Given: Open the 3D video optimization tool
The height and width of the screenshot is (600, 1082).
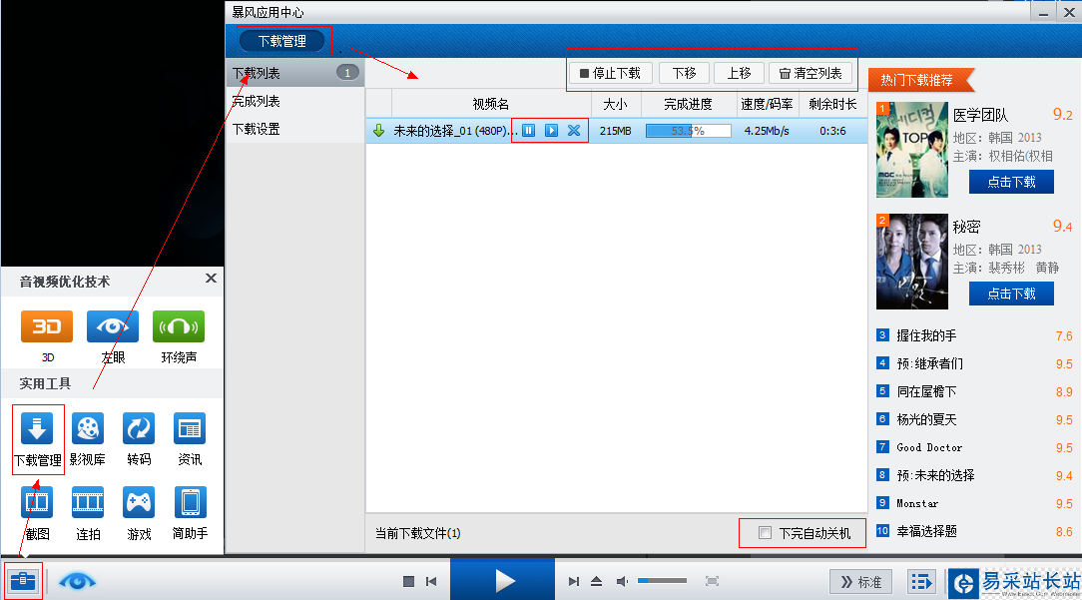Looking at the screenshot, I should point(47,326).
